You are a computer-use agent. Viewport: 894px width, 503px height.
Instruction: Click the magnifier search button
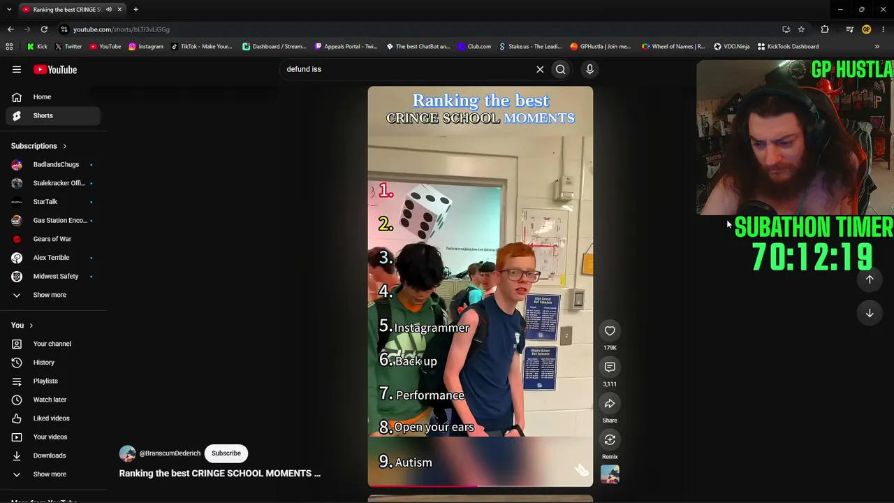(561, 69)
